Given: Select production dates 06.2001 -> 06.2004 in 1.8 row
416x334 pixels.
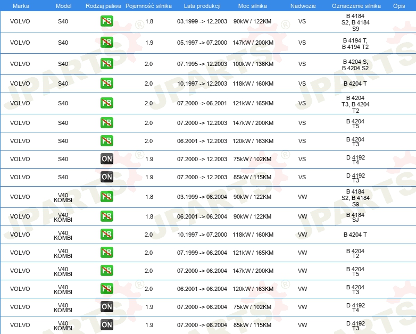Looking at the screenshot, I should [x=202, y=216].
